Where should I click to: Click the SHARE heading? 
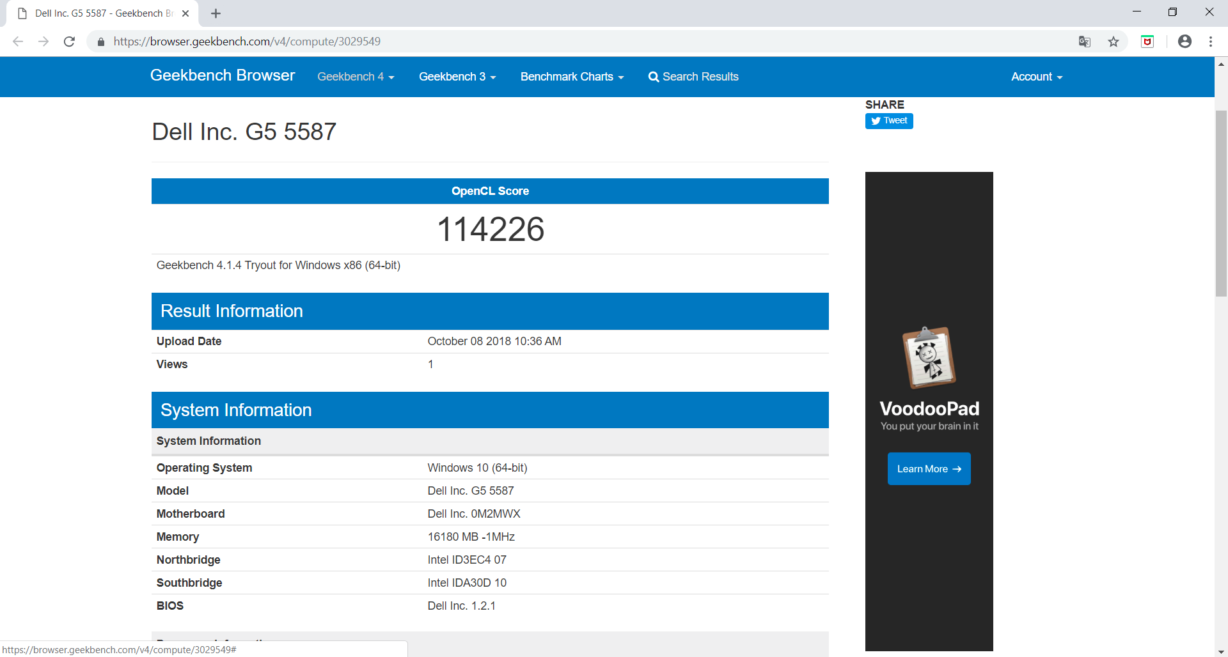(x=885, y=105)
